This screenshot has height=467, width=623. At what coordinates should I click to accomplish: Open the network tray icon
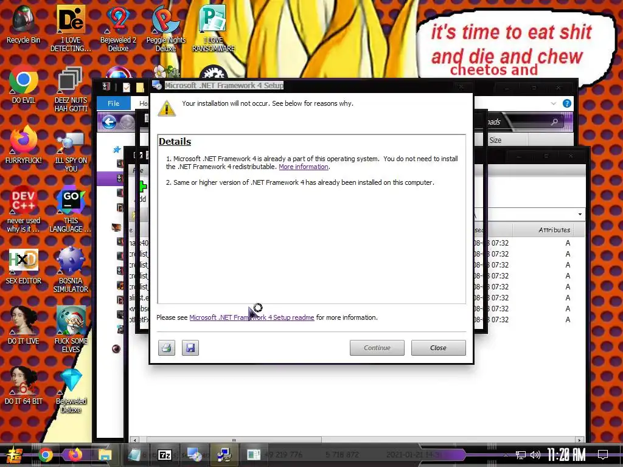[x=521, y=455]
